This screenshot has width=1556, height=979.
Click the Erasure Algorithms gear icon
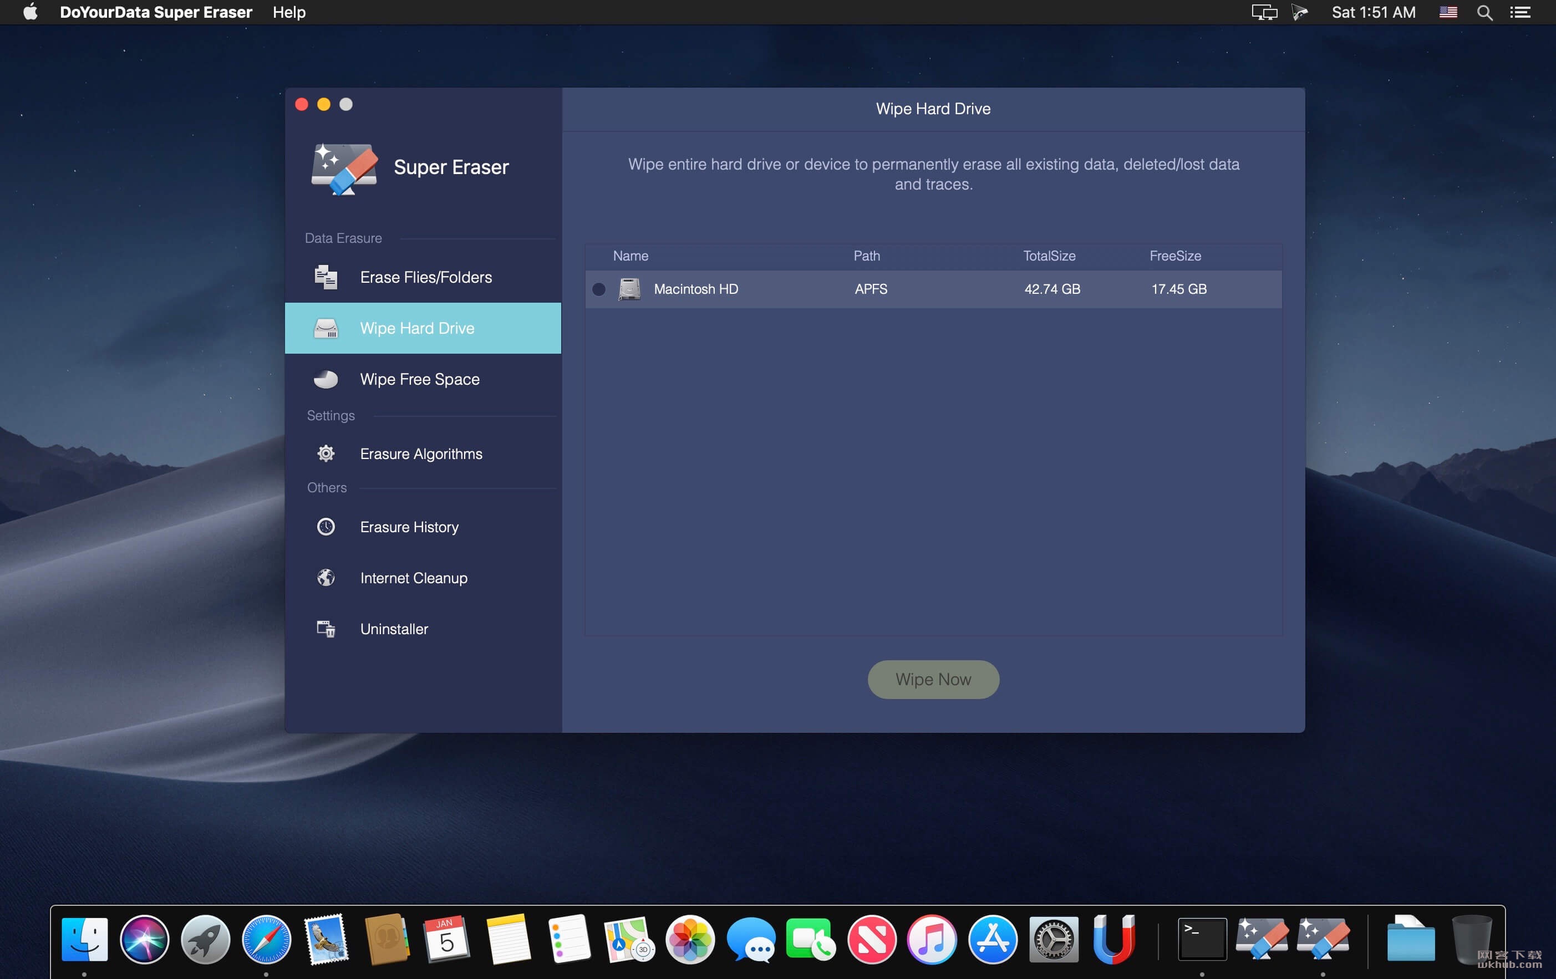click(326, 454)
